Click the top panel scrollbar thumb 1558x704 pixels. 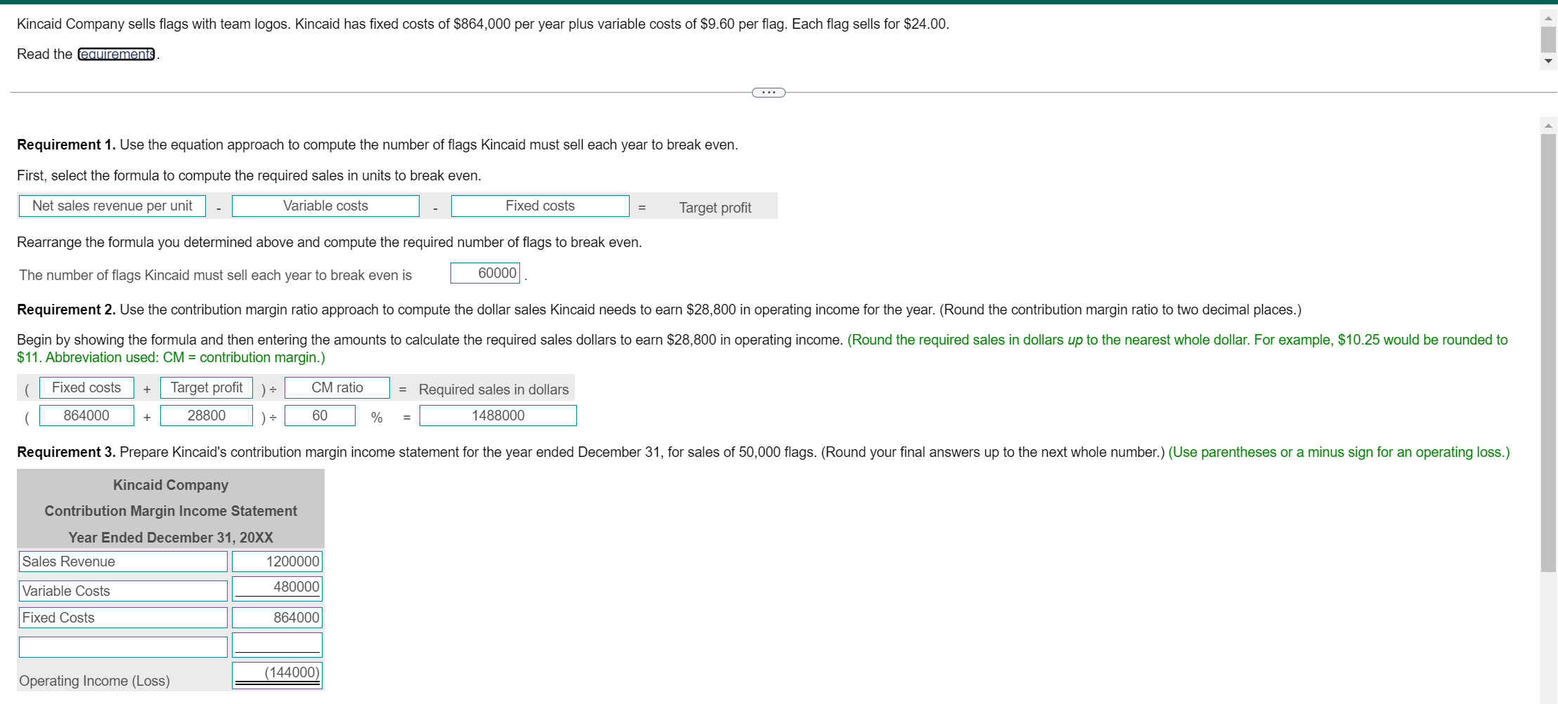point(1548,40)
